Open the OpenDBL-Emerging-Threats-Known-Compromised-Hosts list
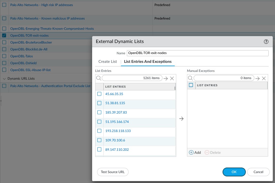275x183 pixels. pyautogui.click(x=52, y=29)
